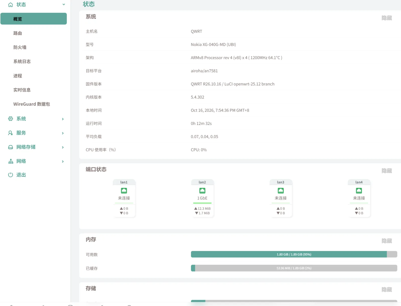The image size is (401, 306).
Task: Expand the 网络存储 sidebar menu arrow
Action: 63,147
